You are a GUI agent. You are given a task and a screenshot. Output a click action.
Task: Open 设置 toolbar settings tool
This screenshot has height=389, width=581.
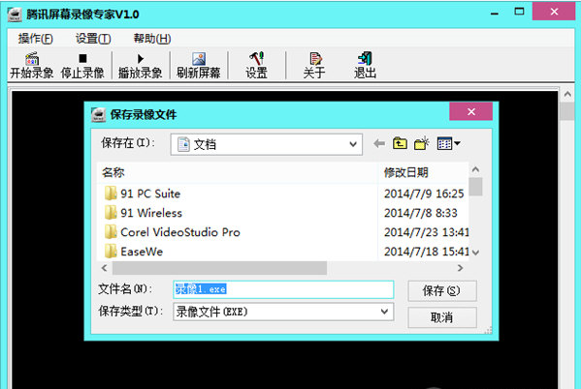(256, 66)
